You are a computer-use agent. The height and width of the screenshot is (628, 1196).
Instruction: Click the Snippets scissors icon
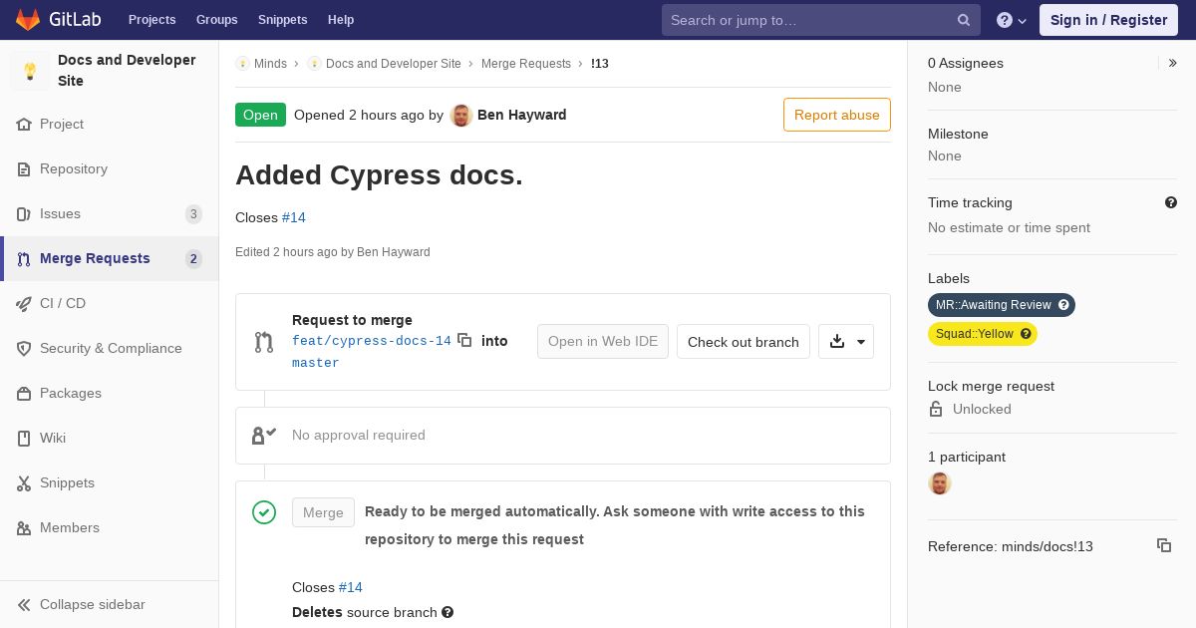(x=24, y=483)
